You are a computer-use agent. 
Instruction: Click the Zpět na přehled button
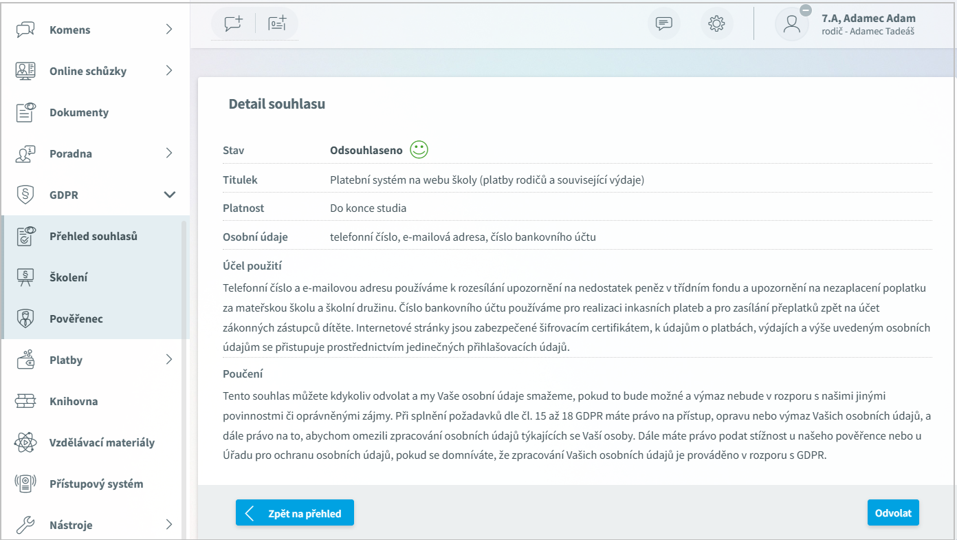pos(294,513)
